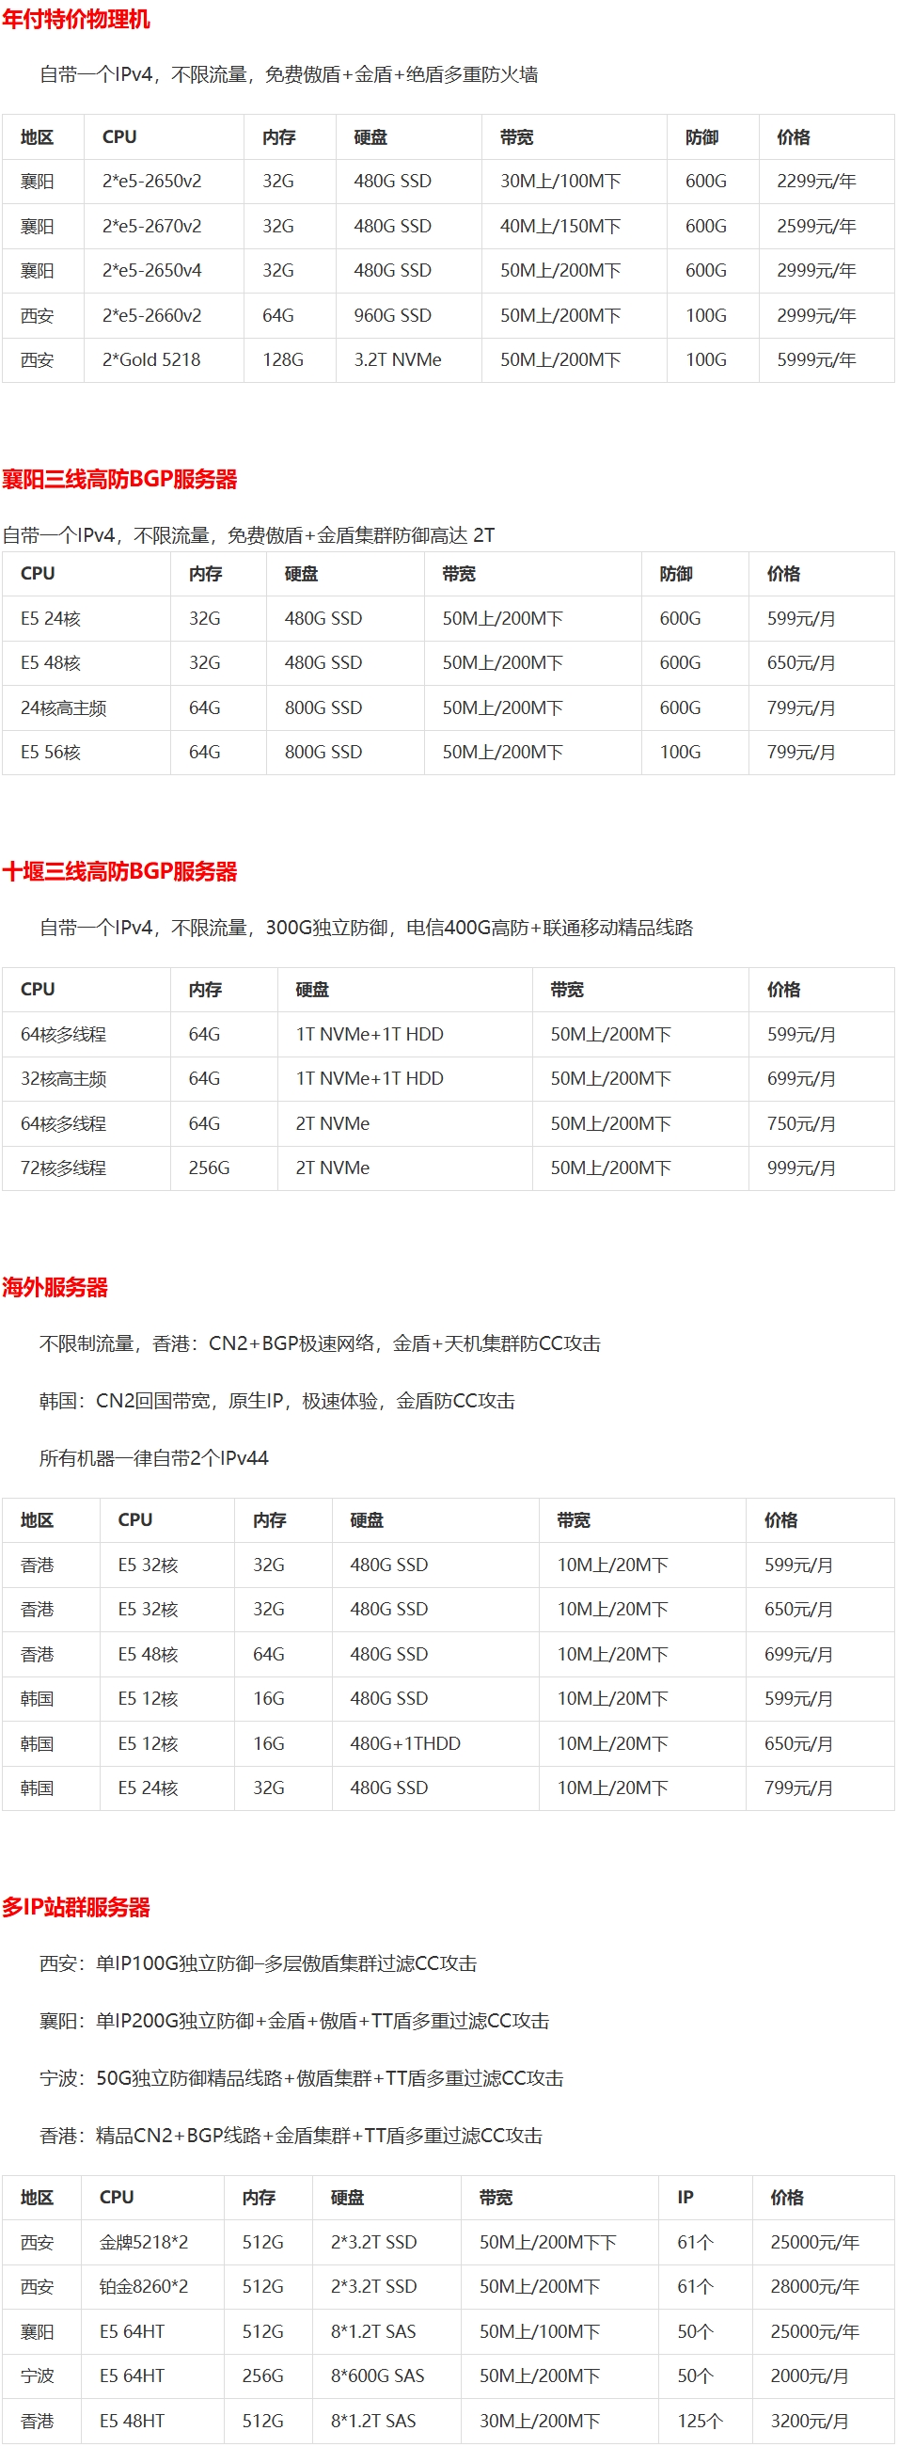This screenshot has height=2447, width=898.
Task: Select 699元/月 in the 香港 E5 48核 row
Action: [798, 1655]
